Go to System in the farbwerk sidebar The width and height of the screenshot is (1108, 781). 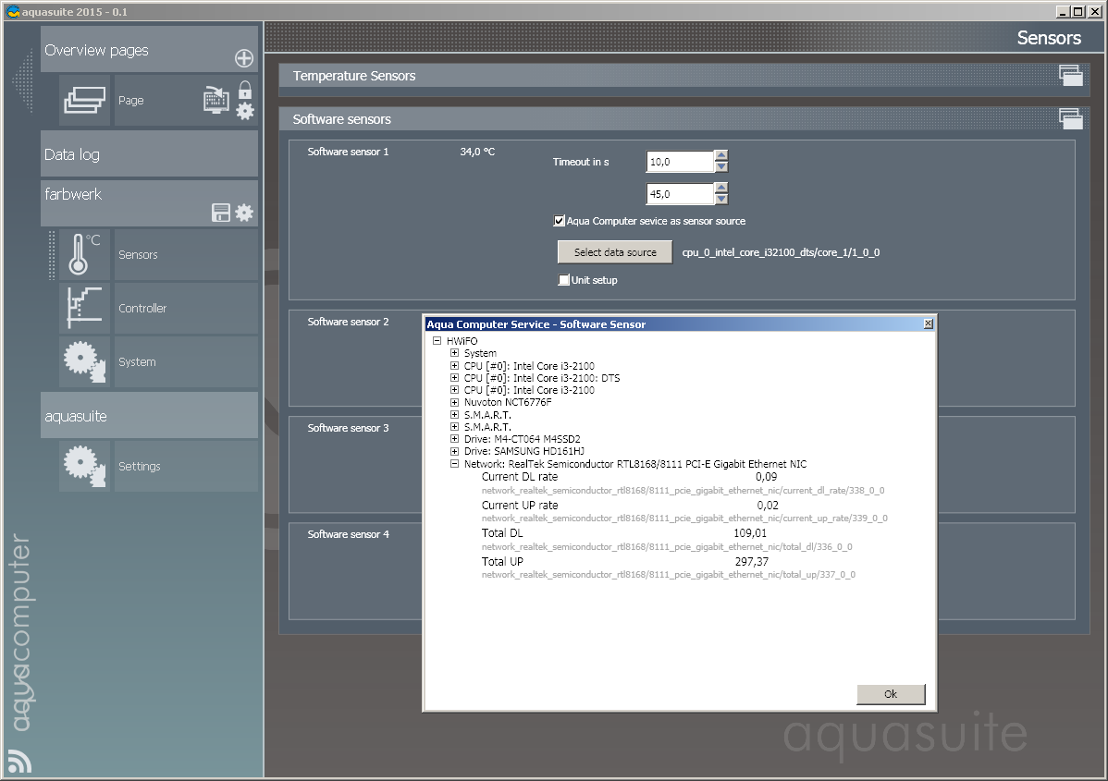click(186, 361)
